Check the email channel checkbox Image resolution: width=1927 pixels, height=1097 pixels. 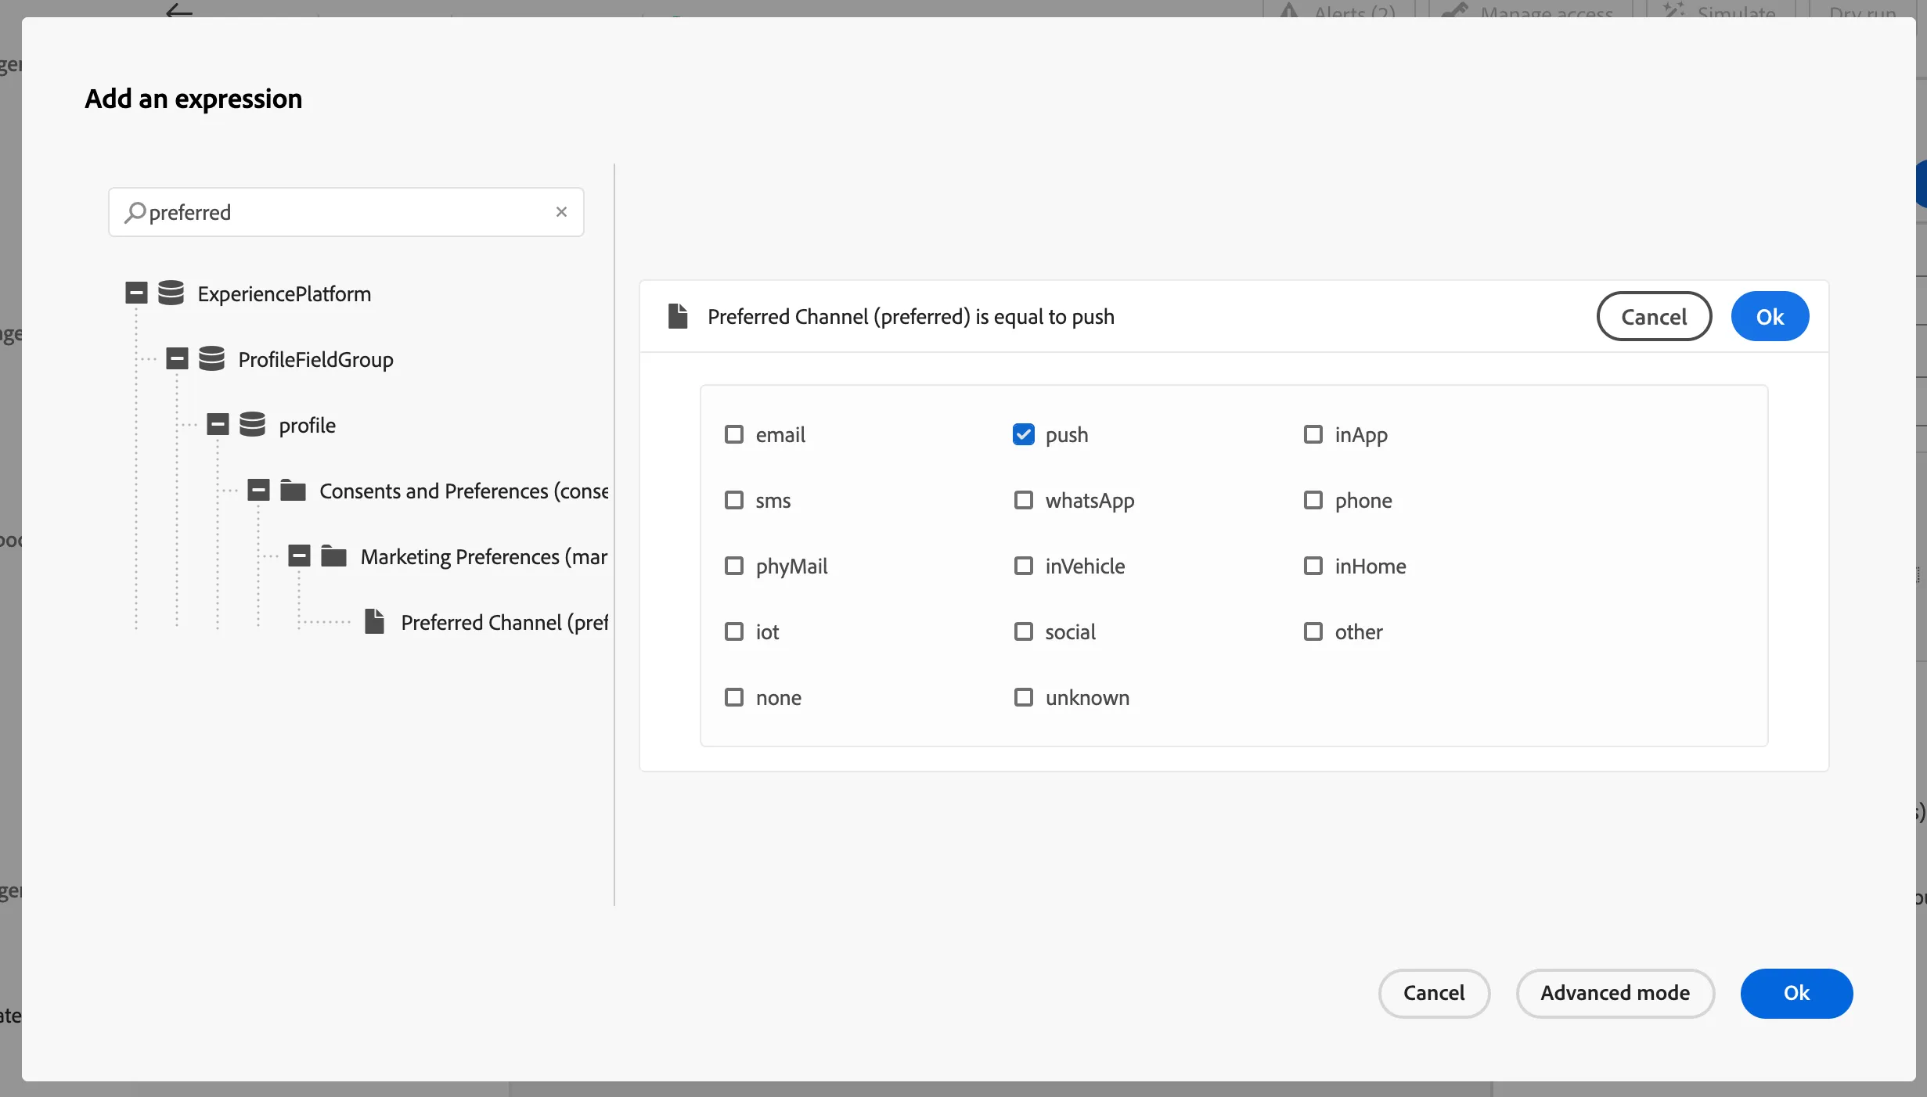click(734, 434)
